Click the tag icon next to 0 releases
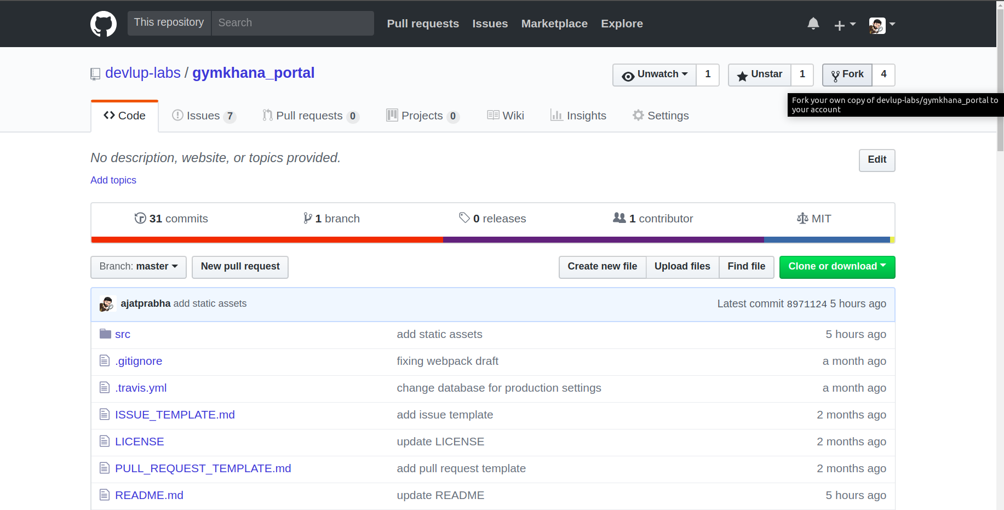1004x510 pixels. click(464, 217)
